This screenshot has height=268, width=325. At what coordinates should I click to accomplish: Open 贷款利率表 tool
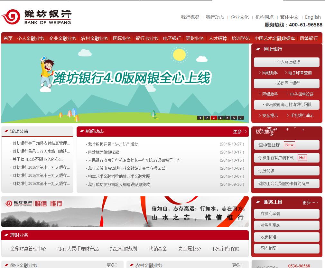[287, 225]
